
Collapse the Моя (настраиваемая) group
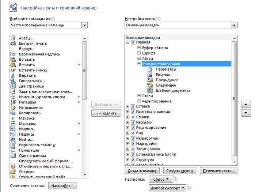139,64
